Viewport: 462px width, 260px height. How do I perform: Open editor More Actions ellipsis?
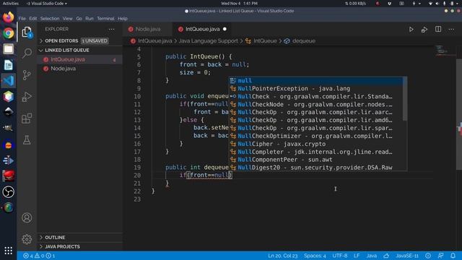(x=451, y=30)
